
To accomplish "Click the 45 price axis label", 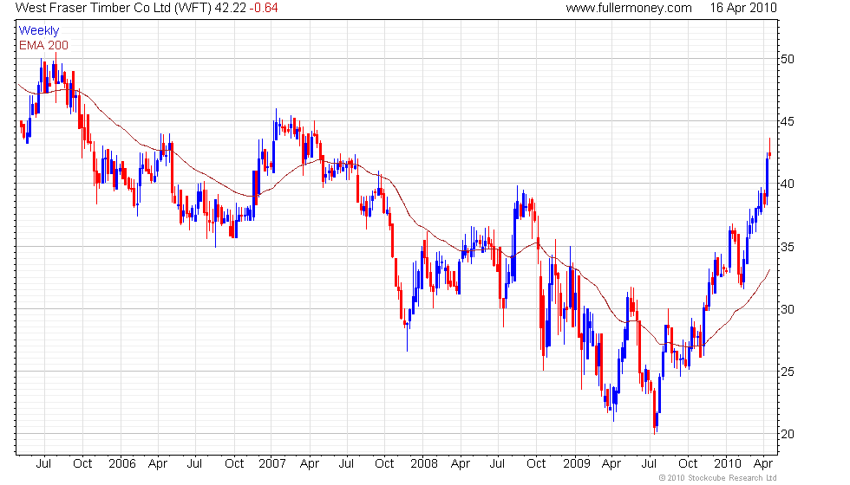I will tap(788, 122).
